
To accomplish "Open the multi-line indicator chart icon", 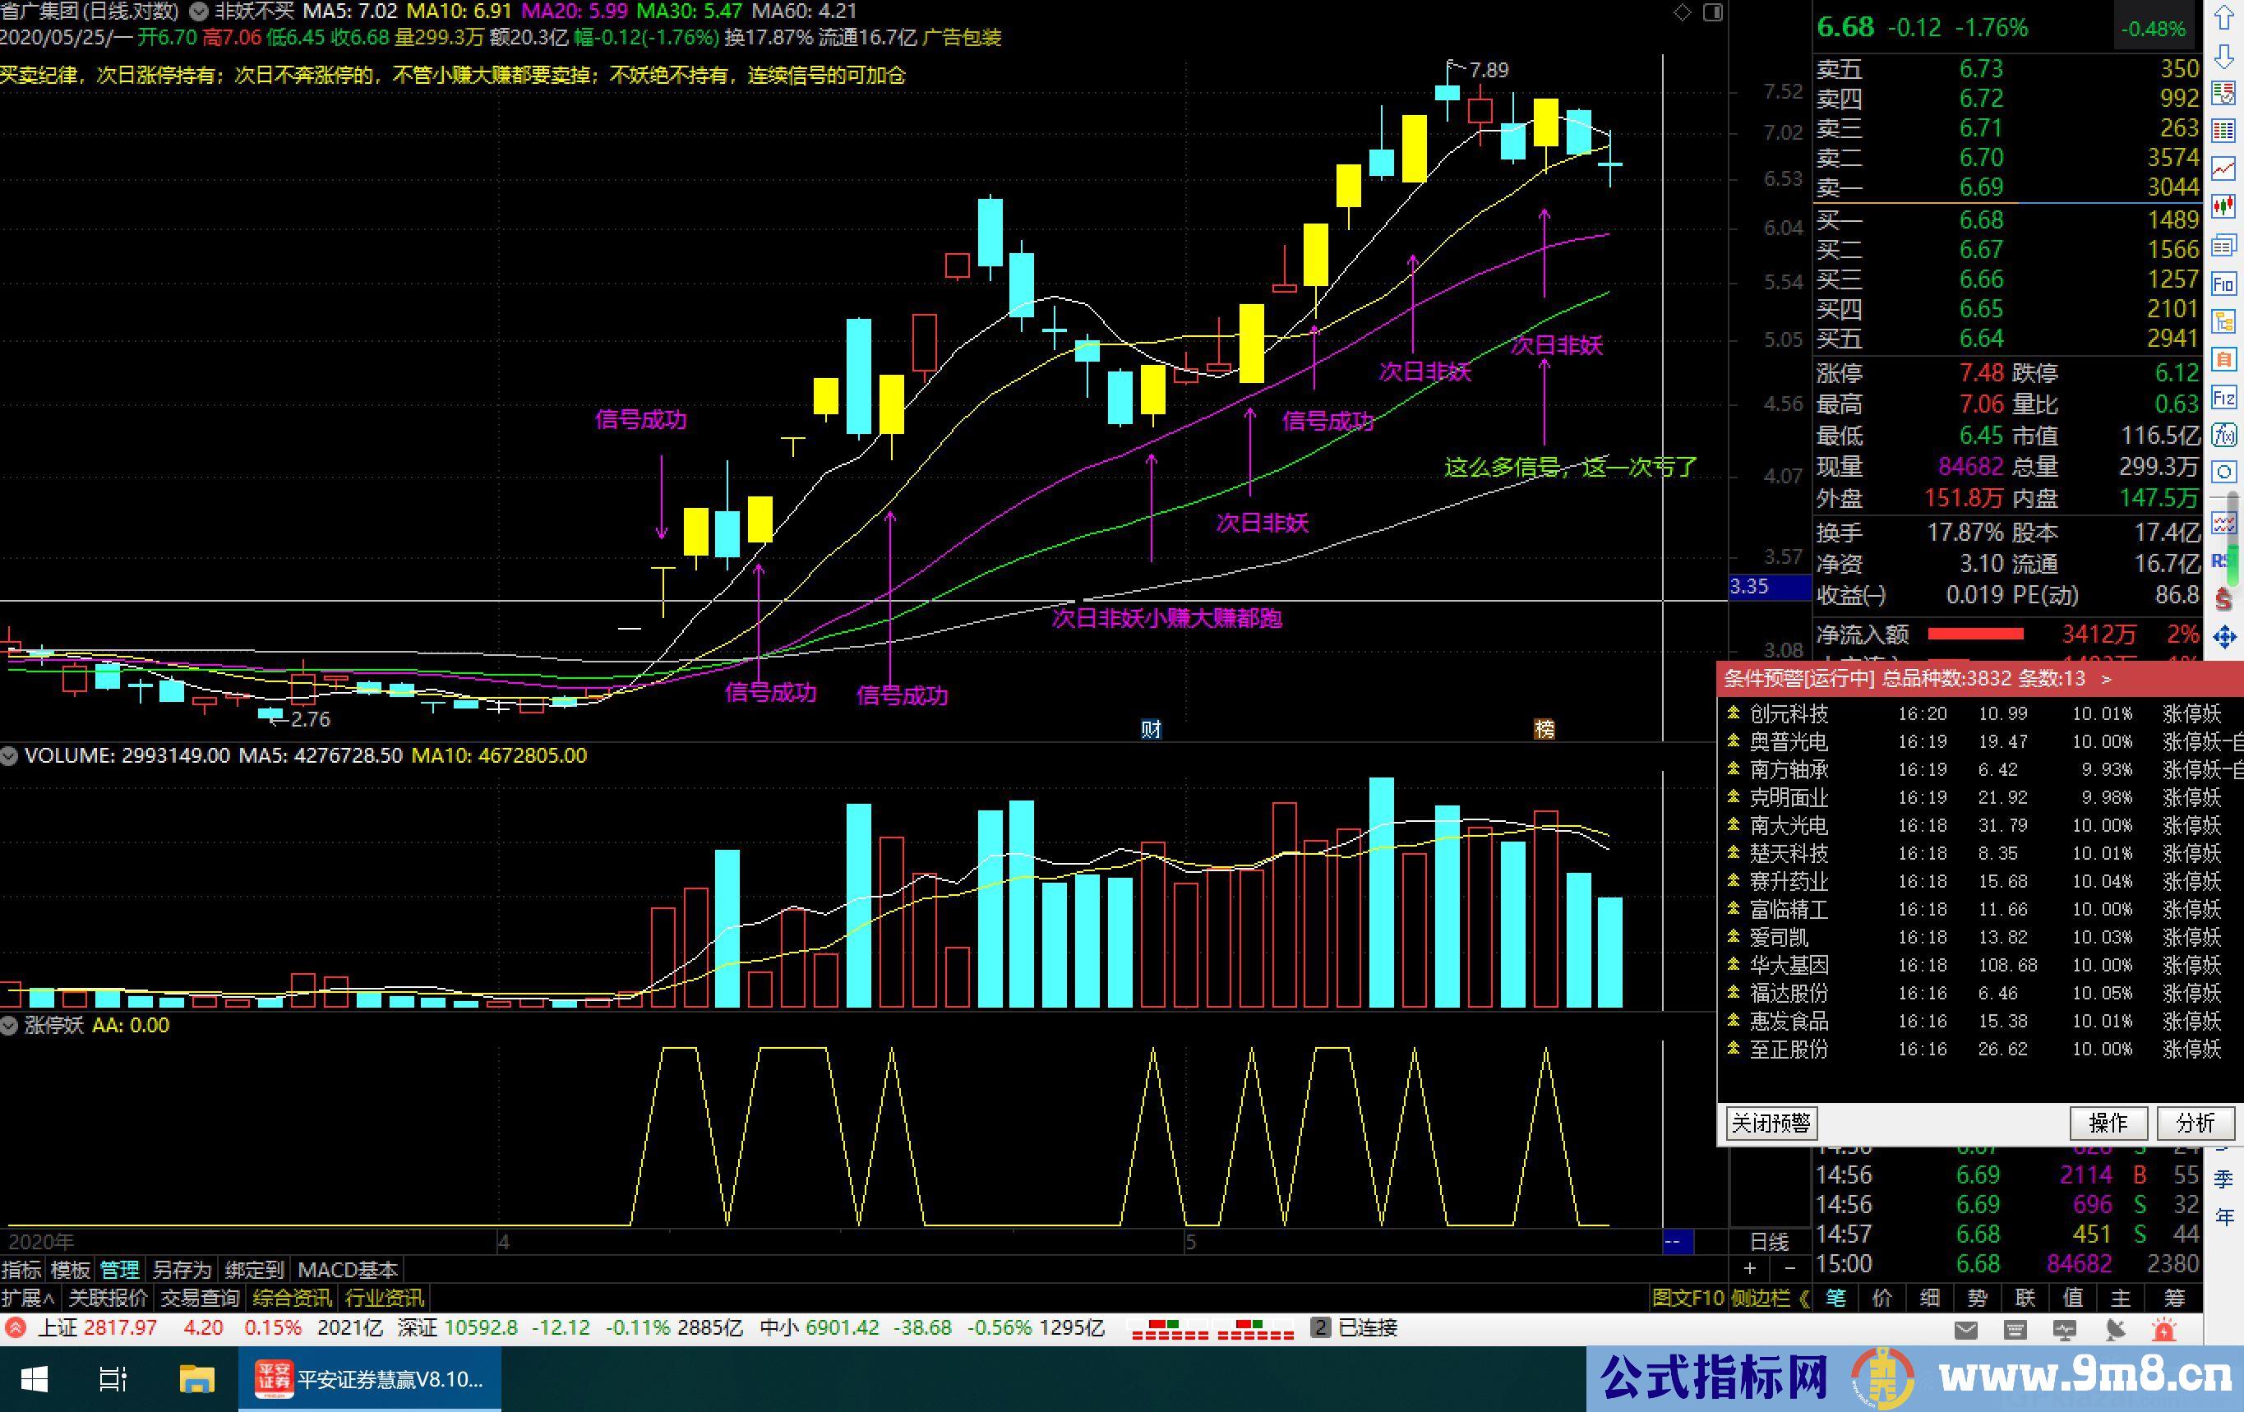I will click(x=2223, y=524).
